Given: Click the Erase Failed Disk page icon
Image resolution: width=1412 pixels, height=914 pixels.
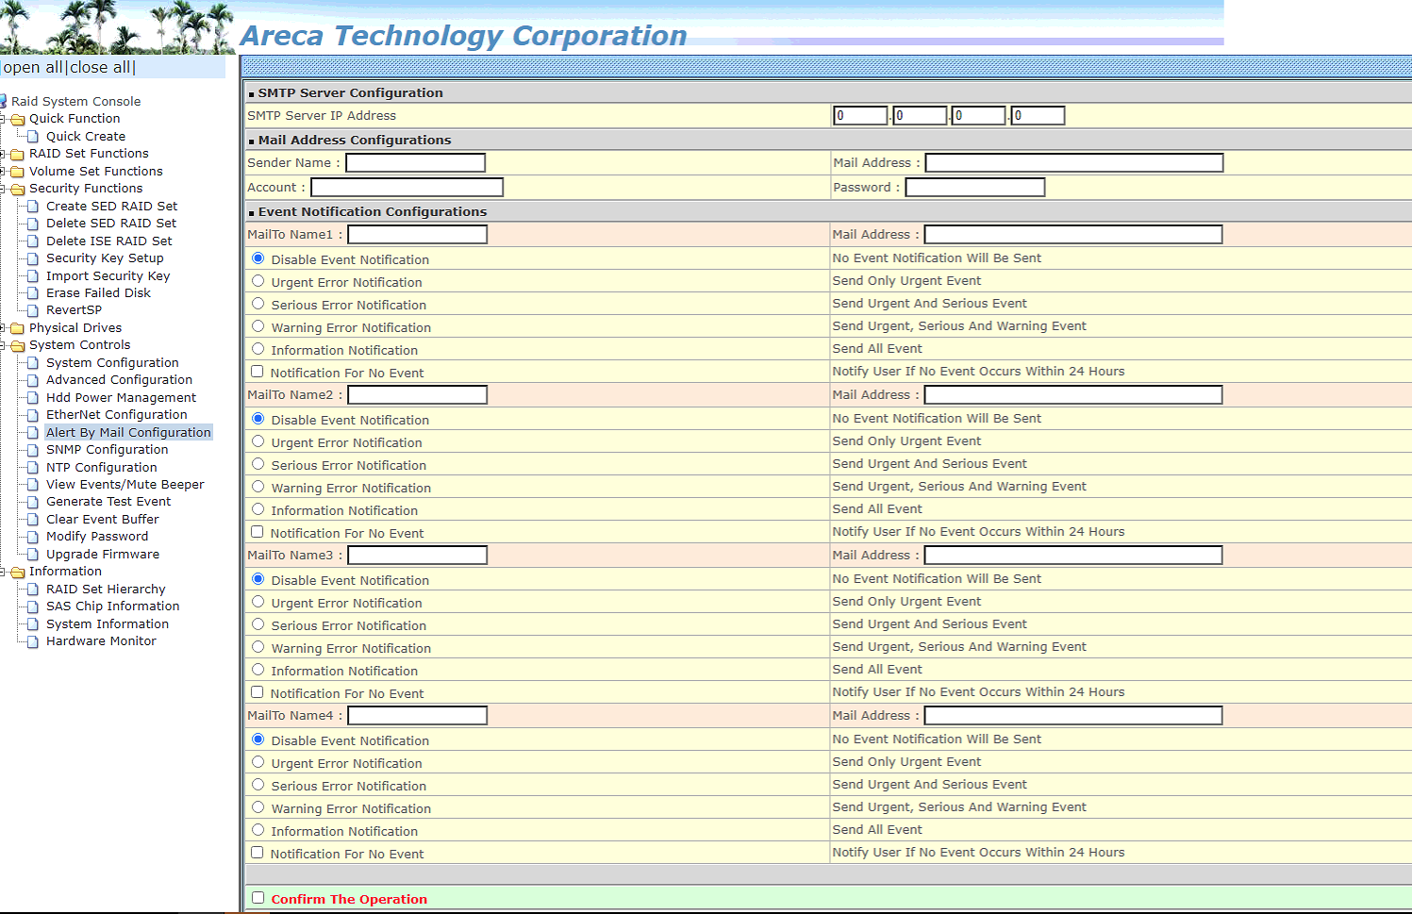Looking at the screenshot, I should click(33, 293).
